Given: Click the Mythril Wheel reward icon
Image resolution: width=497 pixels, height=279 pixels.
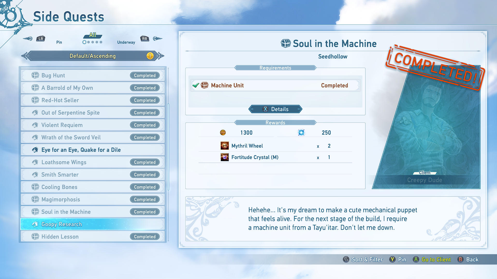Looking at the screenshot, I should 224,146.
